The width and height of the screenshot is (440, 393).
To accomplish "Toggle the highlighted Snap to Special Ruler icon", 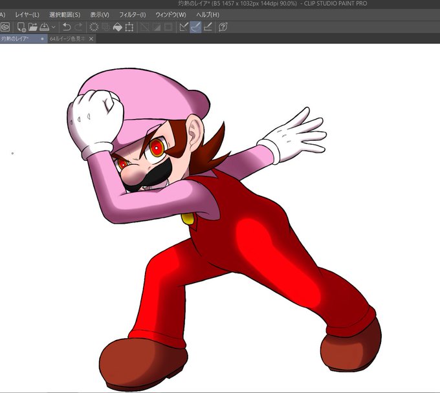I will point(195,27).
